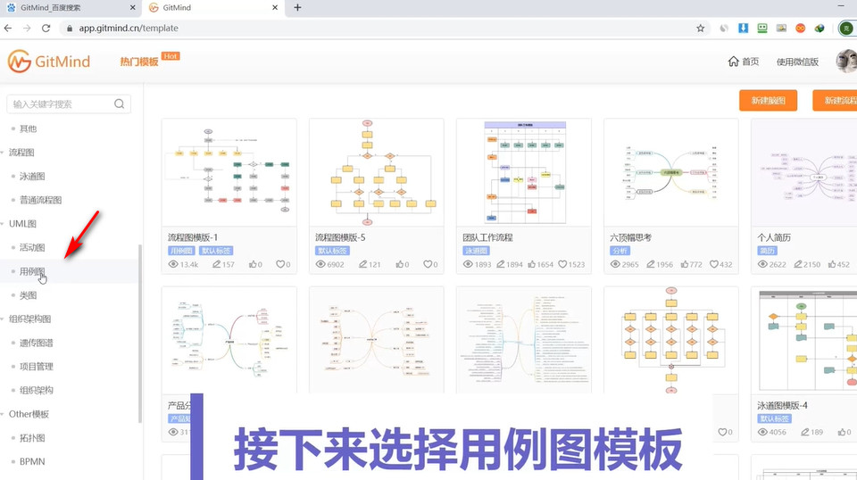Click the search magnifier icon in sidebar
The image size is (857, 480).
[x=119, y=103]
